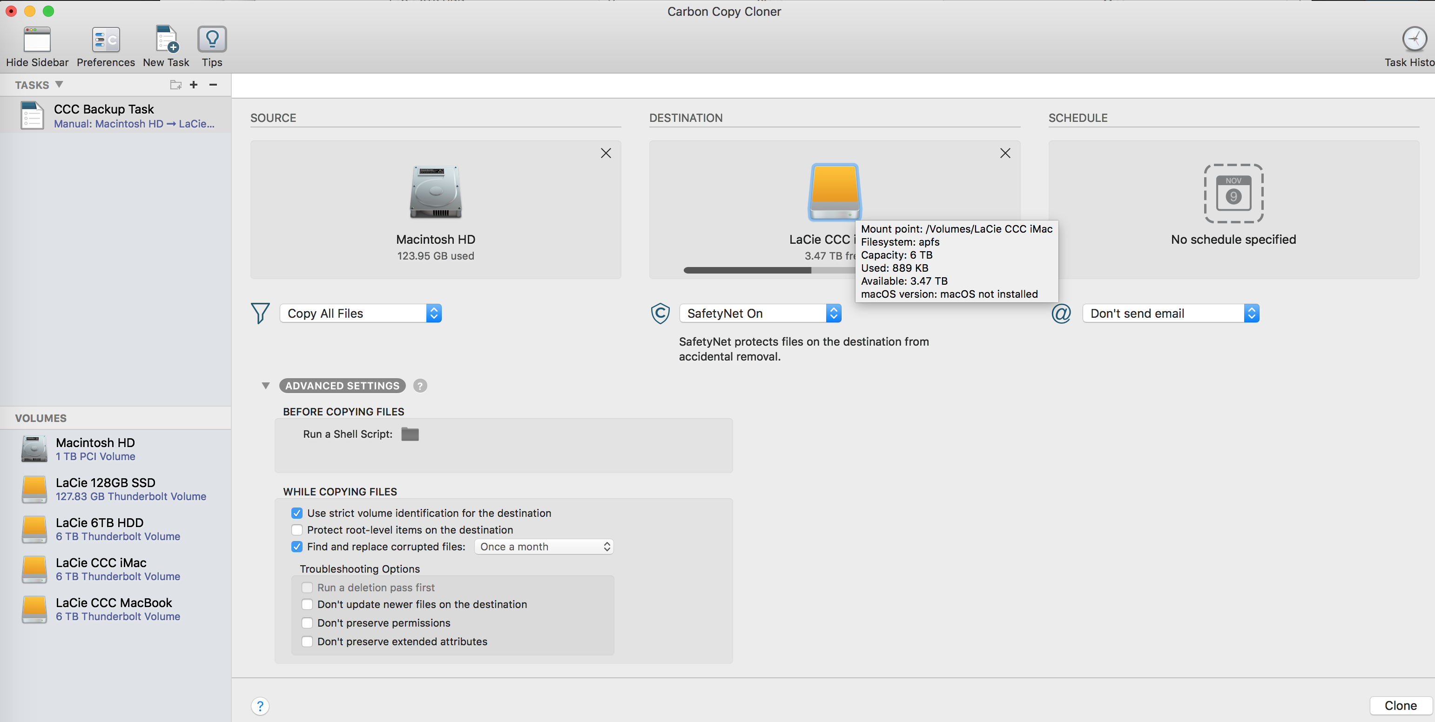Click the new task folder icon
Screen dimensions: 1435x722
[175, 85]
